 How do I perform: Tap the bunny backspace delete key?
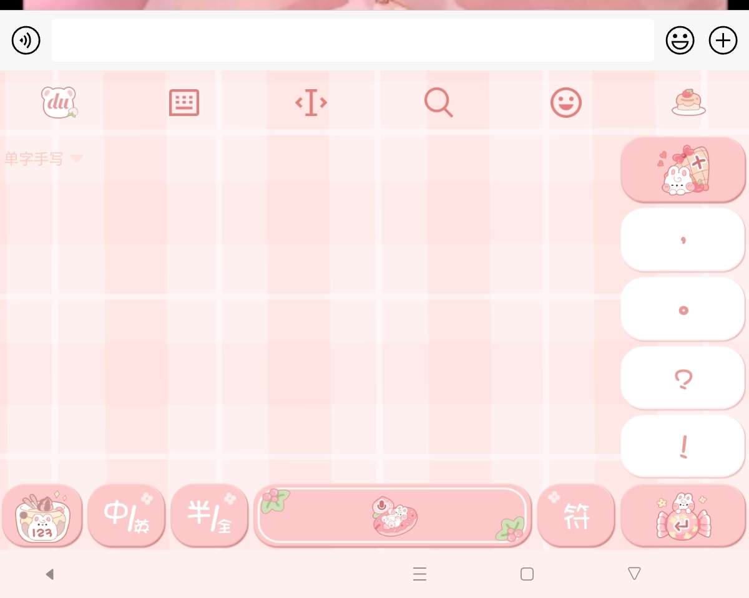[683, 170]
